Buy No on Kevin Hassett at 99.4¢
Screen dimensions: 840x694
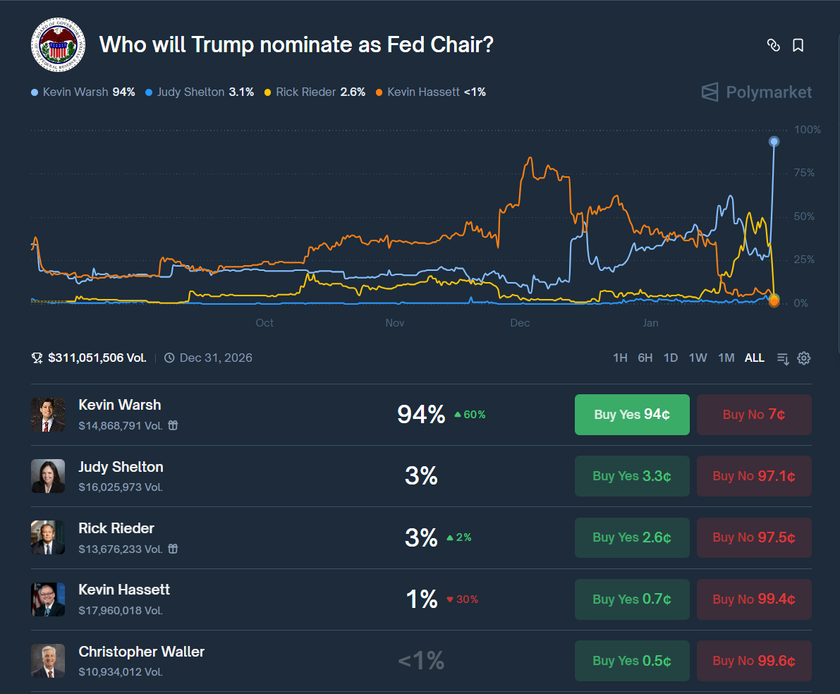754,599
